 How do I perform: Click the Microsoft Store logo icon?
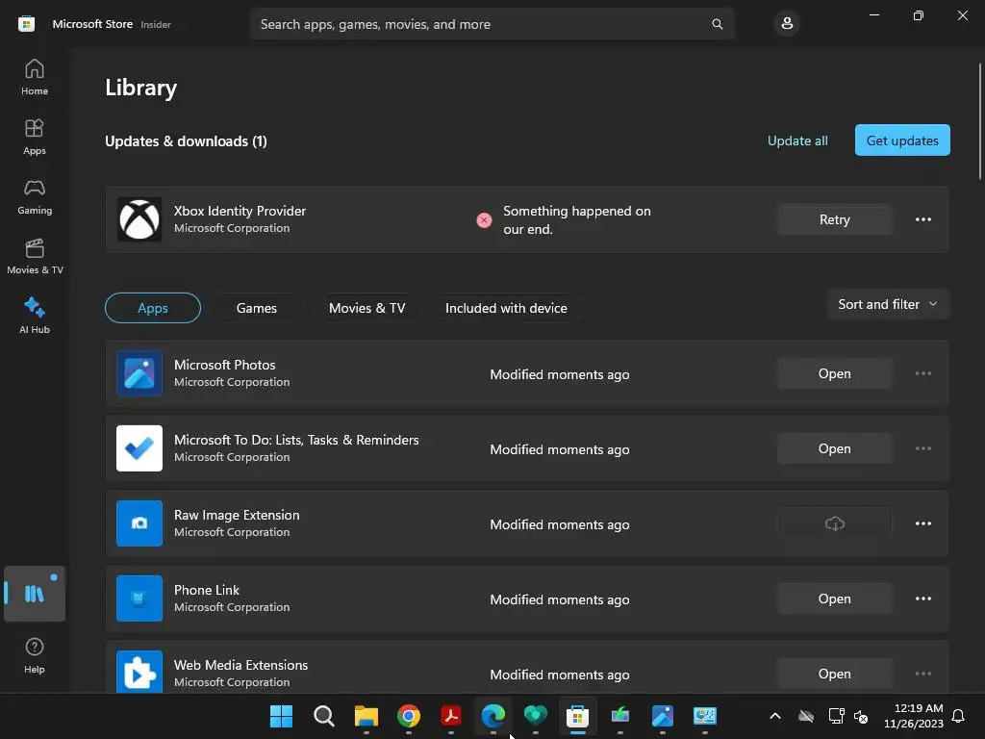[x=26, y=24]
